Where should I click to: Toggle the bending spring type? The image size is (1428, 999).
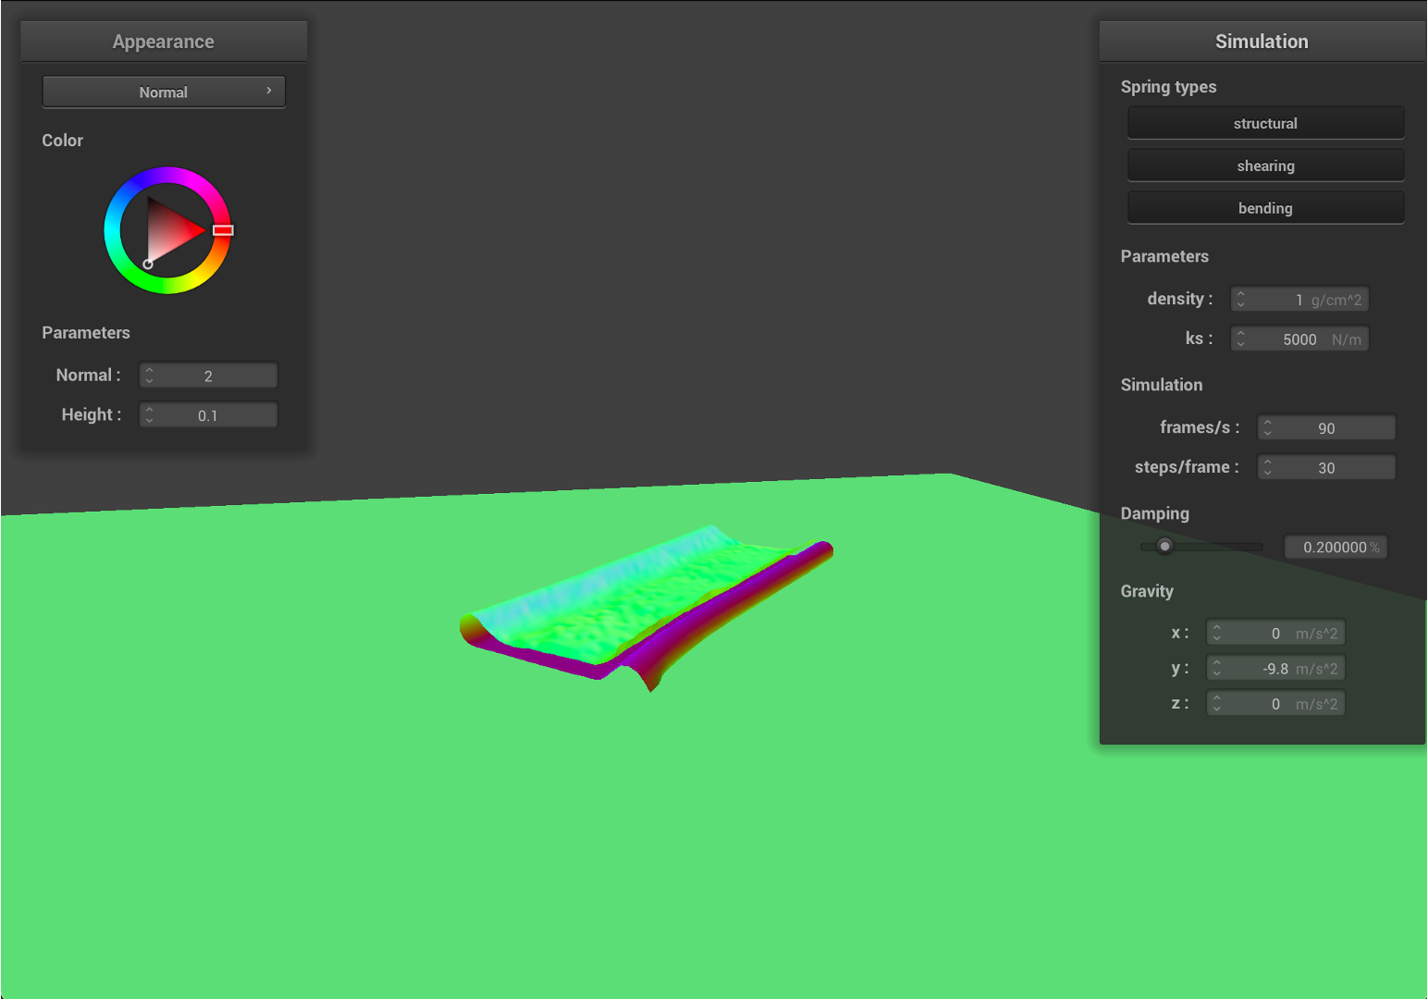tap(1264, 208)
